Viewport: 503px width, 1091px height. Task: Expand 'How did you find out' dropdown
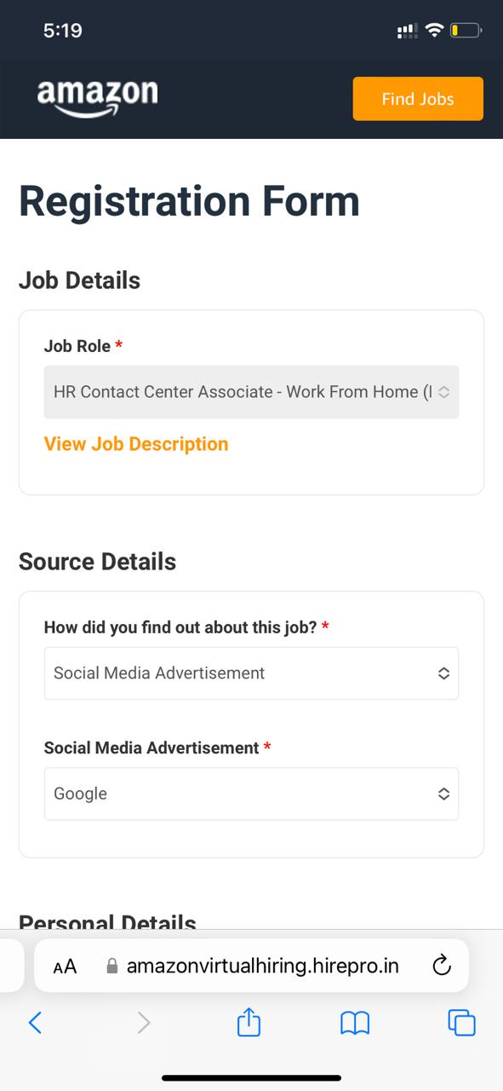[x=251, y=673]
